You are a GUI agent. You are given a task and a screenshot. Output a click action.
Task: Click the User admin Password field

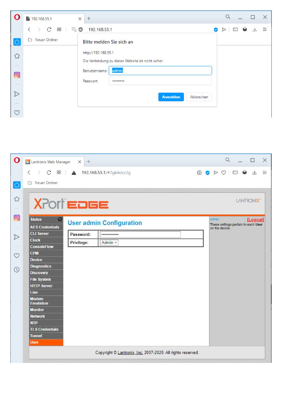tap(140, 234)
